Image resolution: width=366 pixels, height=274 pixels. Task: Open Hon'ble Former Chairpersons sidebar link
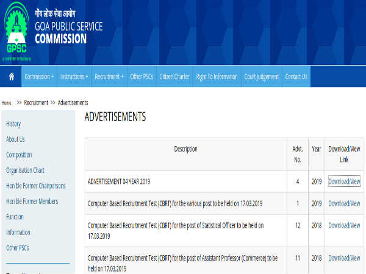pos(35,186)
